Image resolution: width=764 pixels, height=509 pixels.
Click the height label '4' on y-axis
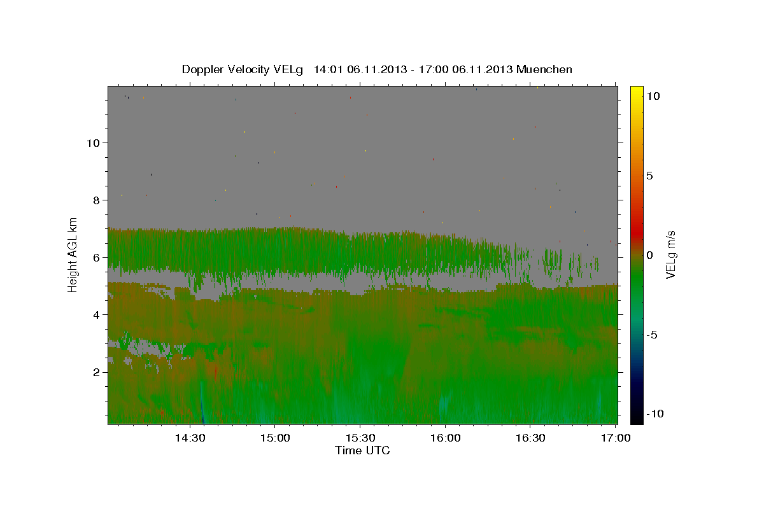97,314
